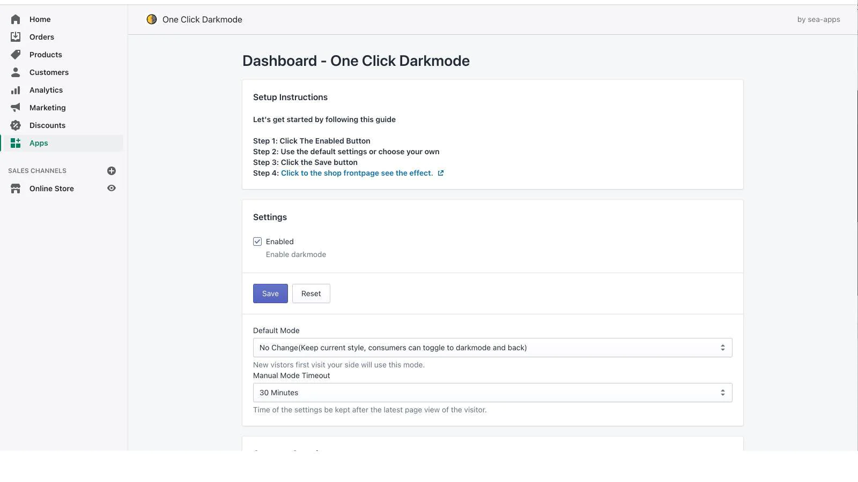Screen dimensions: 858x482
Task: Click the Discounts percent badge icon
Action: click(x=16, y=125)
